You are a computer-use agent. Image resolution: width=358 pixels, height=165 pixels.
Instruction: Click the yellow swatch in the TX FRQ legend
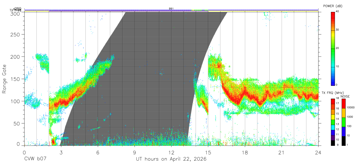pyautogui.click(x=333, y=117)
